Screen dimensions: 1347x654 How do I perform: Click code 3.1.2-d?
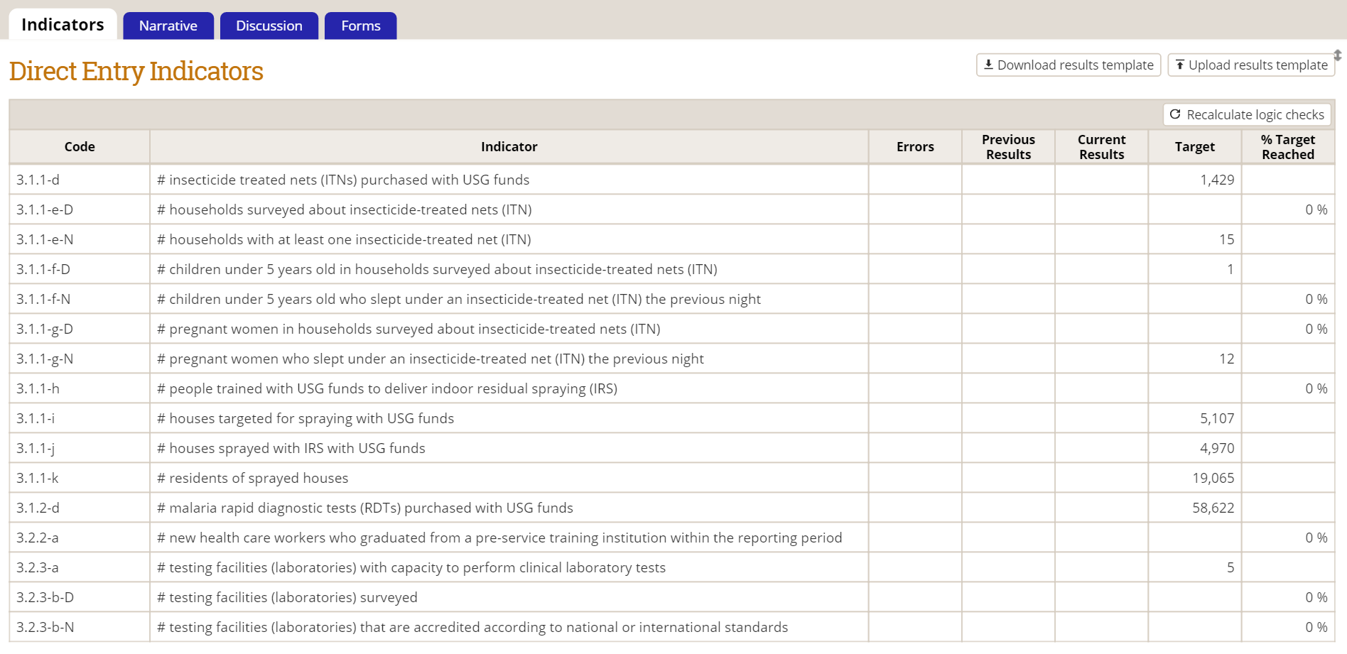click(x=38, y=508)
